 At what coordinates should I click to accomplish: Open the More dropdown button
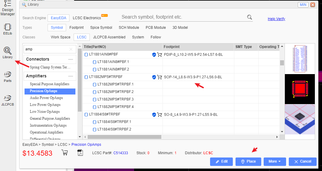pyautogui.click(x=275, y=161)
